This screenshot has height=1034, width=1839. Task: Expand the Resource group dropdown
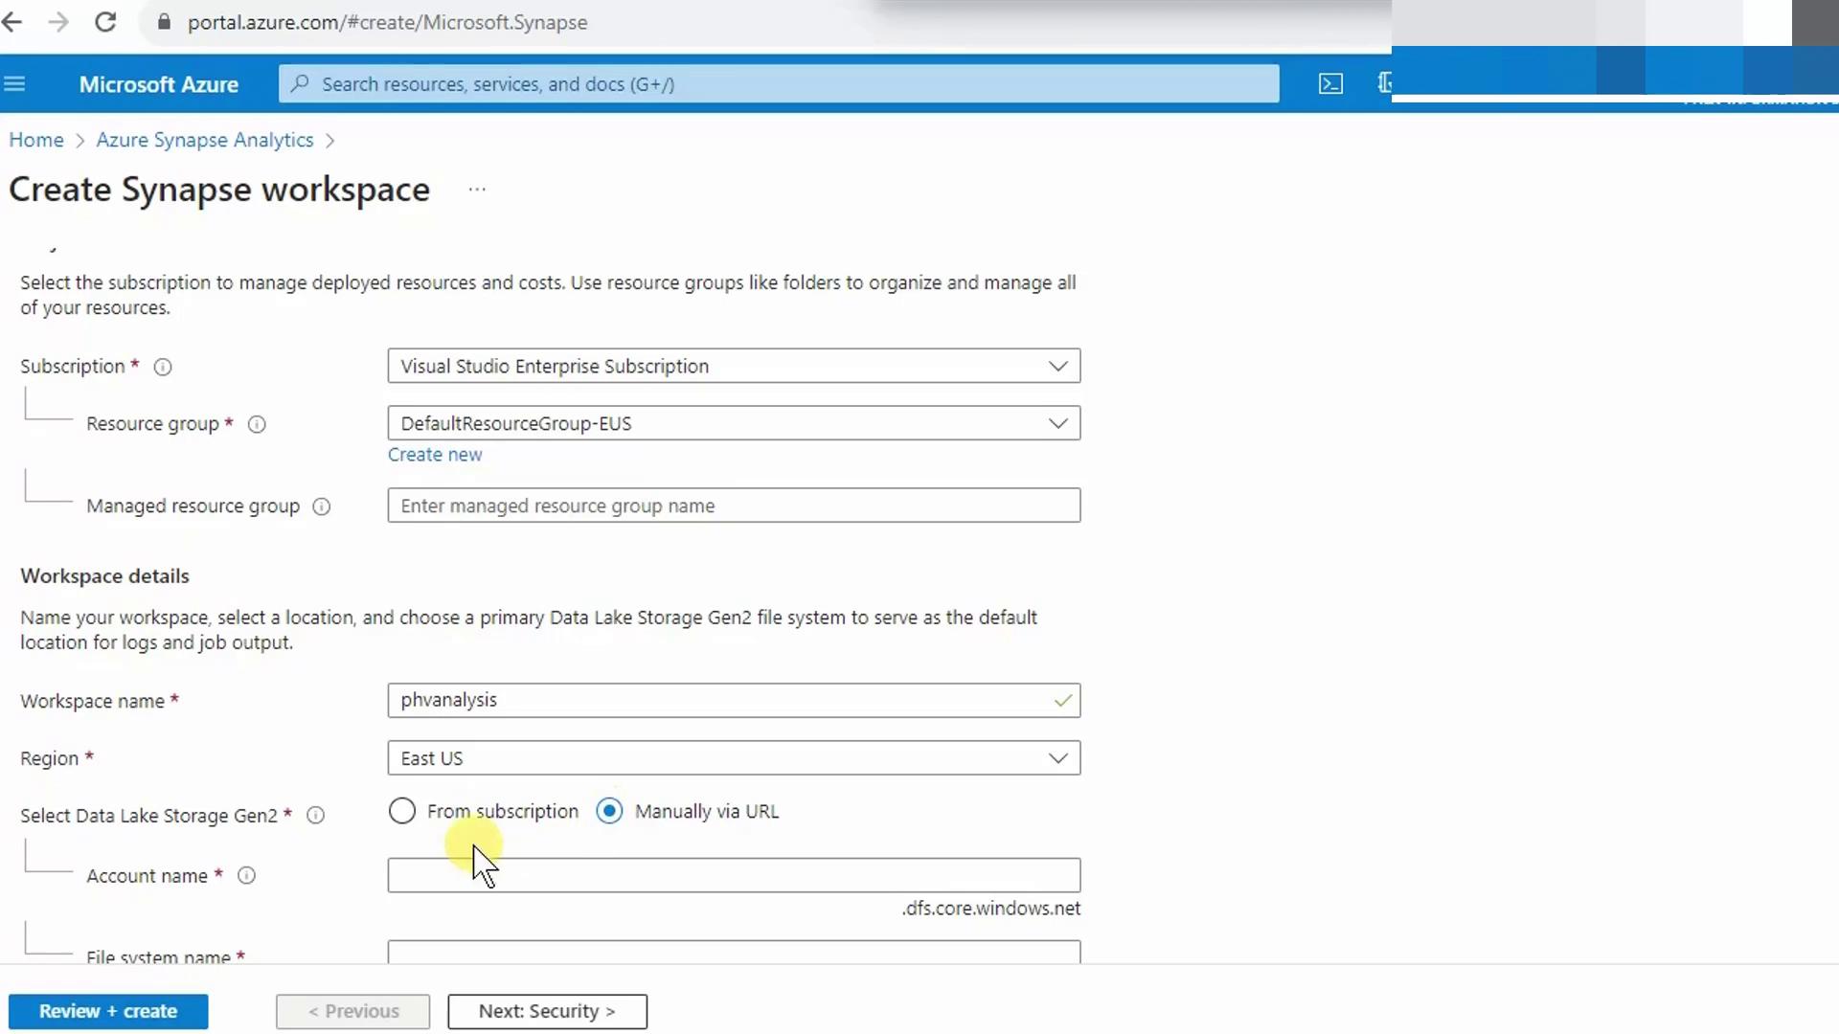pos(734,423)
